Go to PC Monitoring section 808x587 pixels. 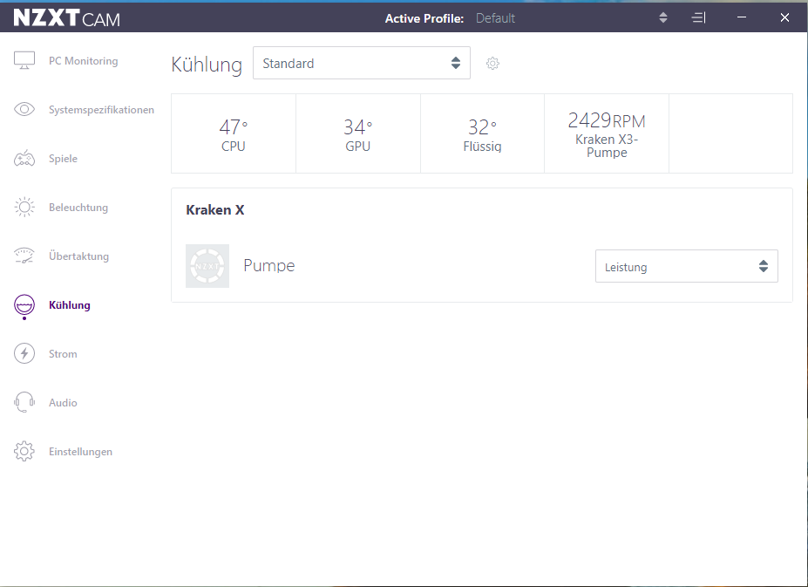coord(83,61)
